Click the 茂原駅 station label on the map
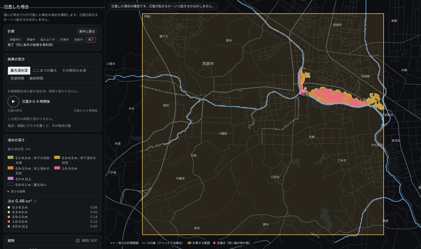Viewport: 421px width, 249px height. point(365,76)
